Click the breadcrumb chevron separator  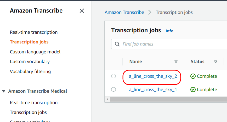(150, 12)
